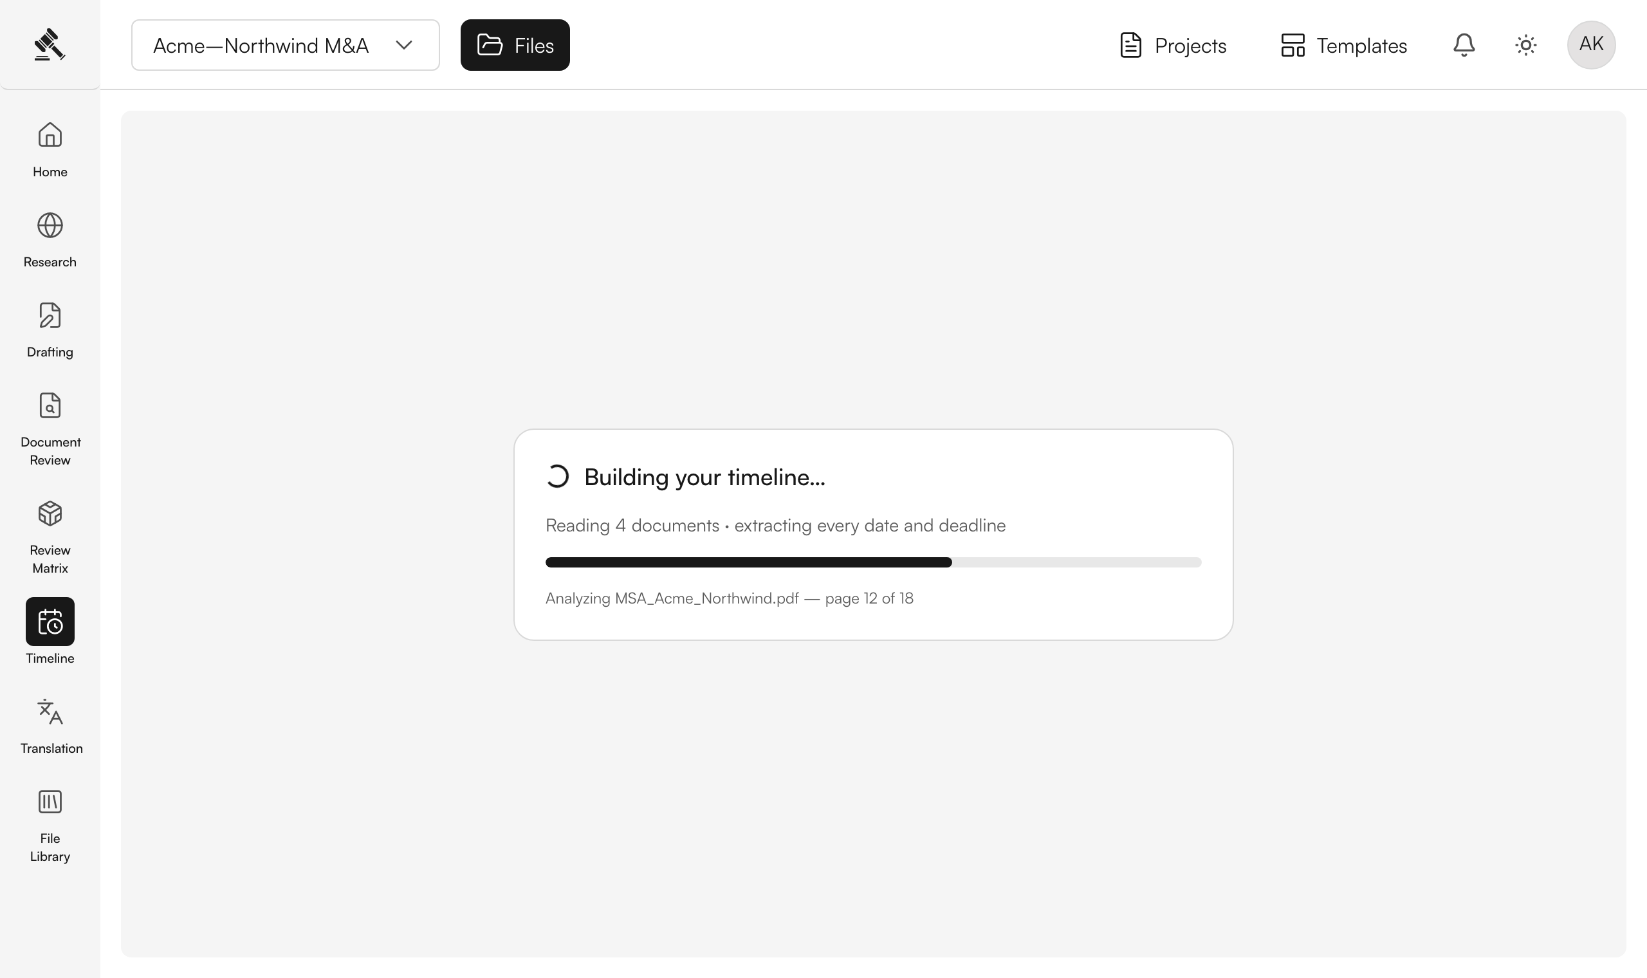Click the loading spinner beside Building your timeline

(557, 477)
